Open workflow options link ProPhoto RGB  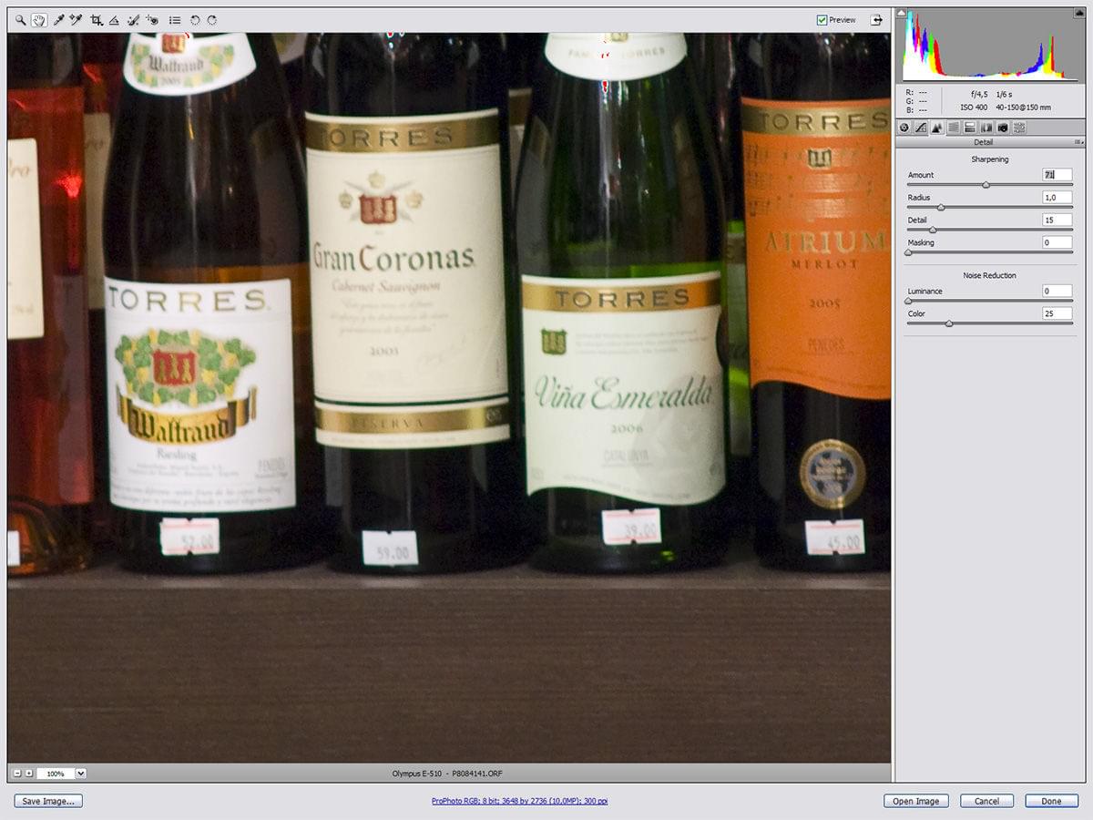point(520,801)
